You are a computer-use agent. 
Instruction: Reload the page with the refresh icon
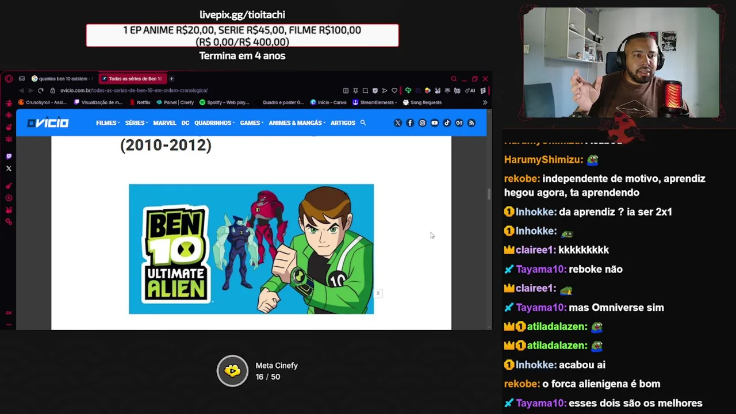coord(40,90)
